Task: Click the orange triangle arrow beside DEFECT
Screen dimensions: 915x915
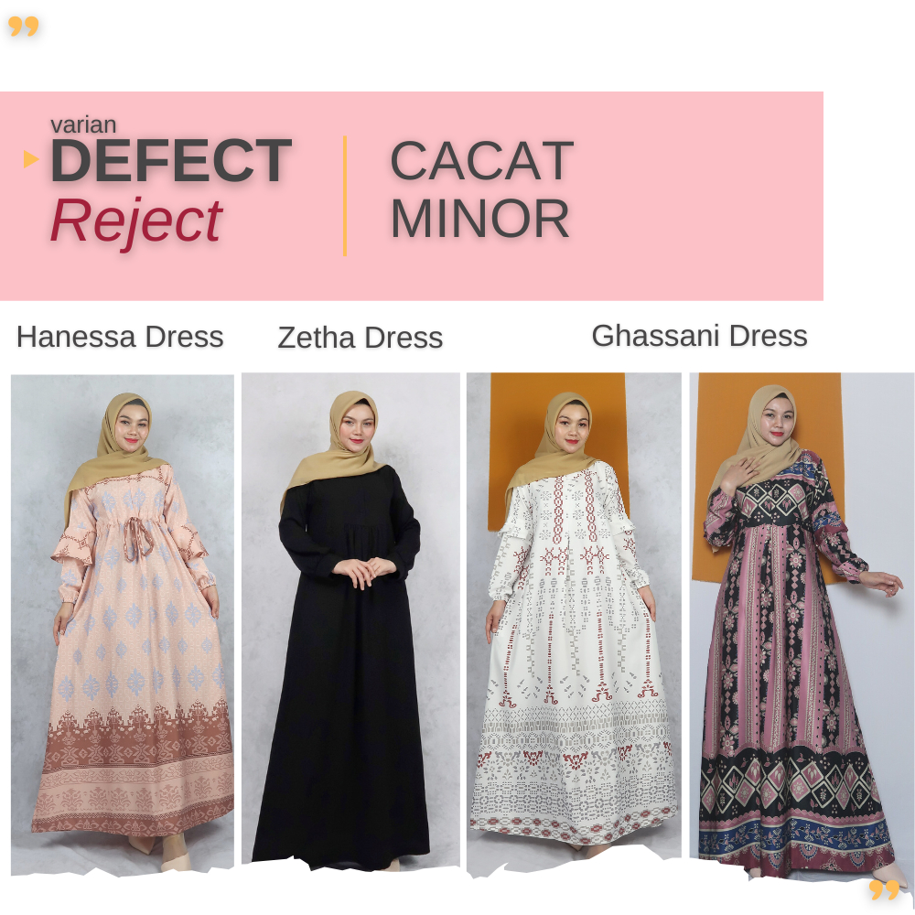Action: coord(31,158)
